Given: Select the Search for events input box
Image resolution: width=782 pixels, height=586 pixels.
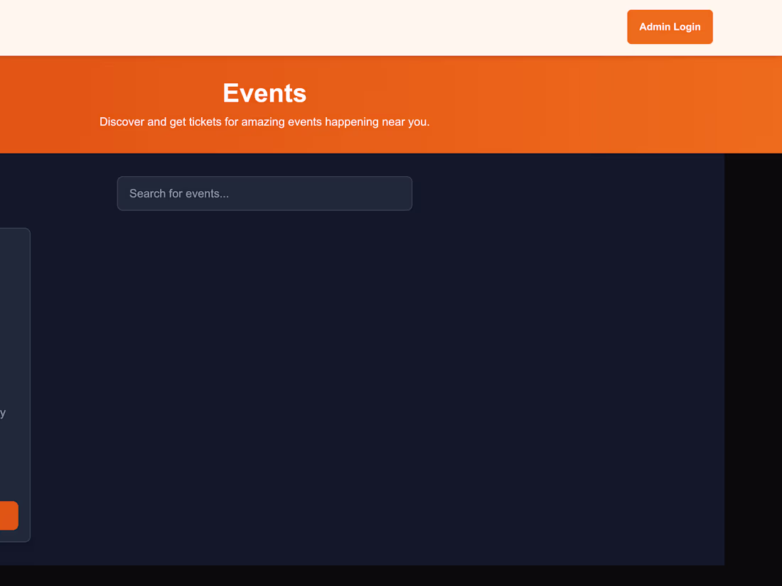Looking at the screenshot, I should click(x=264, y=193).
